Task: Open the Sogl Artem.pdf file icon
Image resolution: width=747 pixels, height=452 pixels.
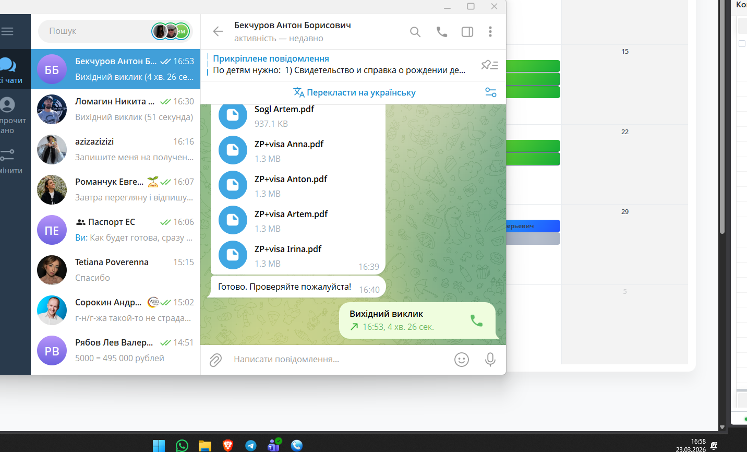Action: 233,115
